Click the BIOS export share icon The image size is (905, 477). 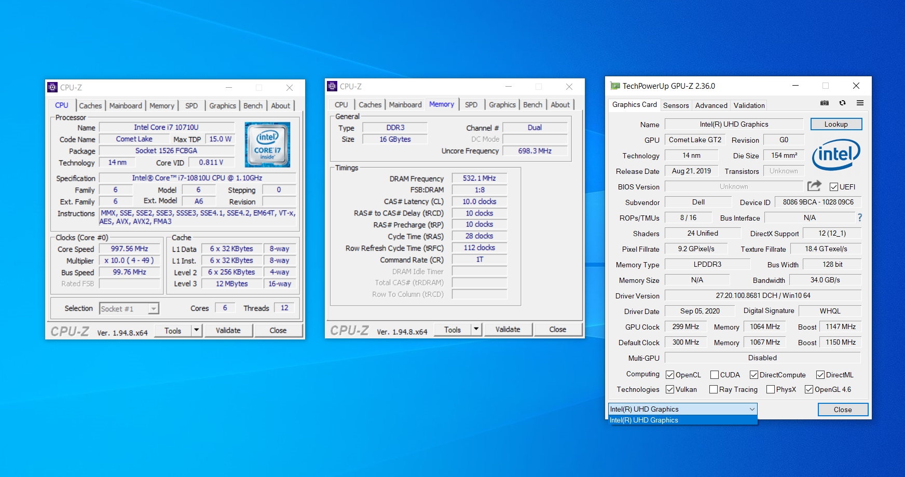(814, 186)
